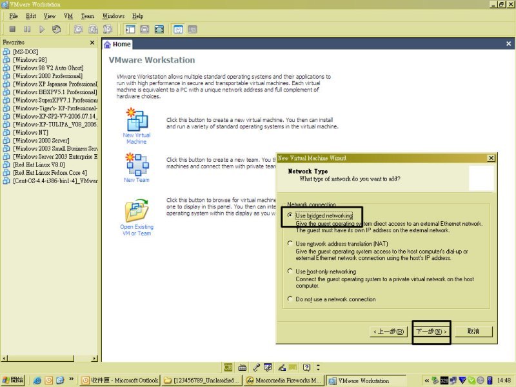
Task: Click the 開始 Start button
Action: 13,380
